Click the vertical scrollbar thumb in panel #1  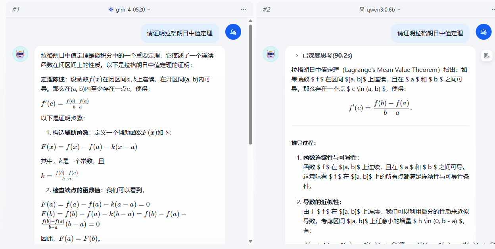click(250, 83)
